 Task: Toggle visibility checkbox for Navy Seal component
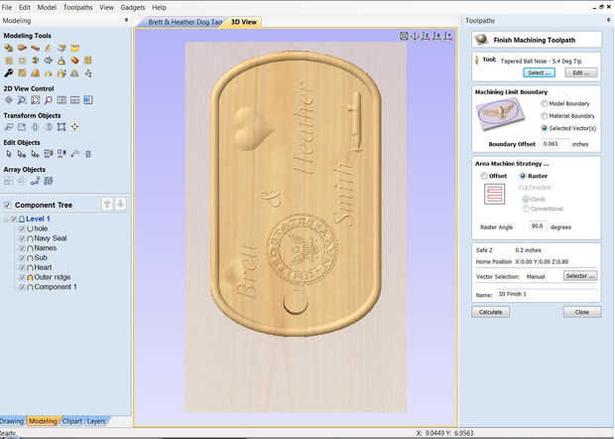pyautogui.click(x=22, y=238)
